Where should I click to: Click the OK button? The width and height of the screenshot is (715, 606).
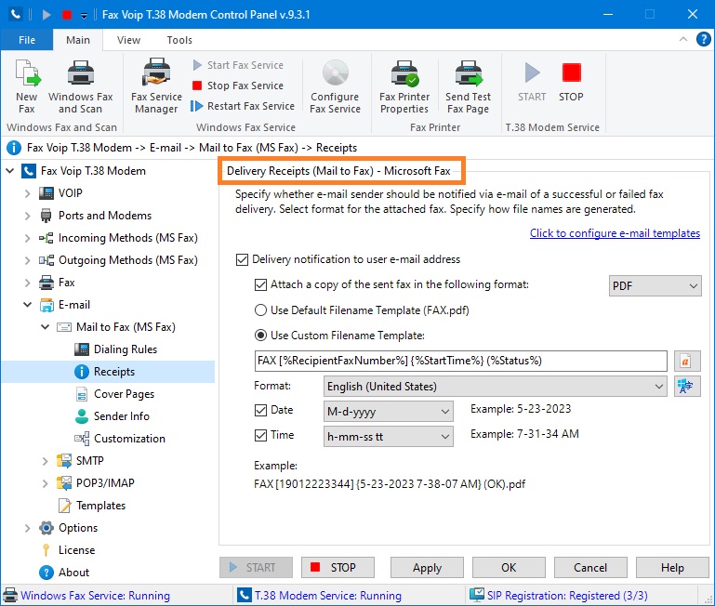pos(509,568)
